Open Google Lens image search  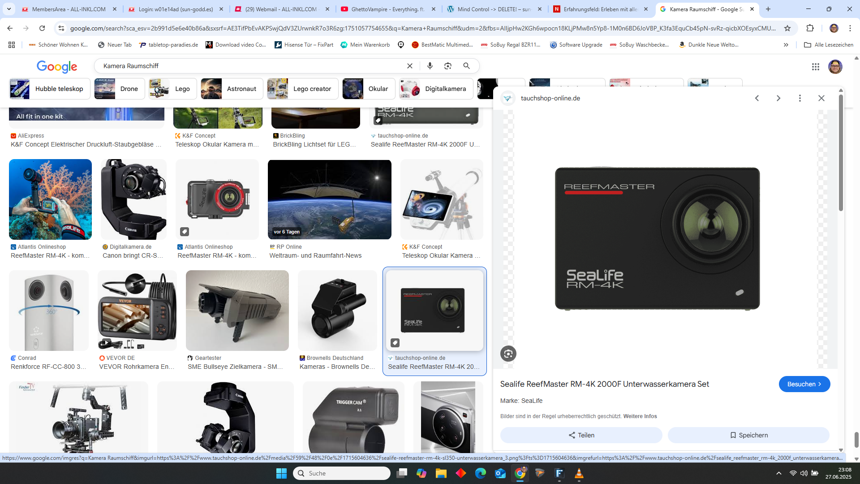click(x=448, y=66)
